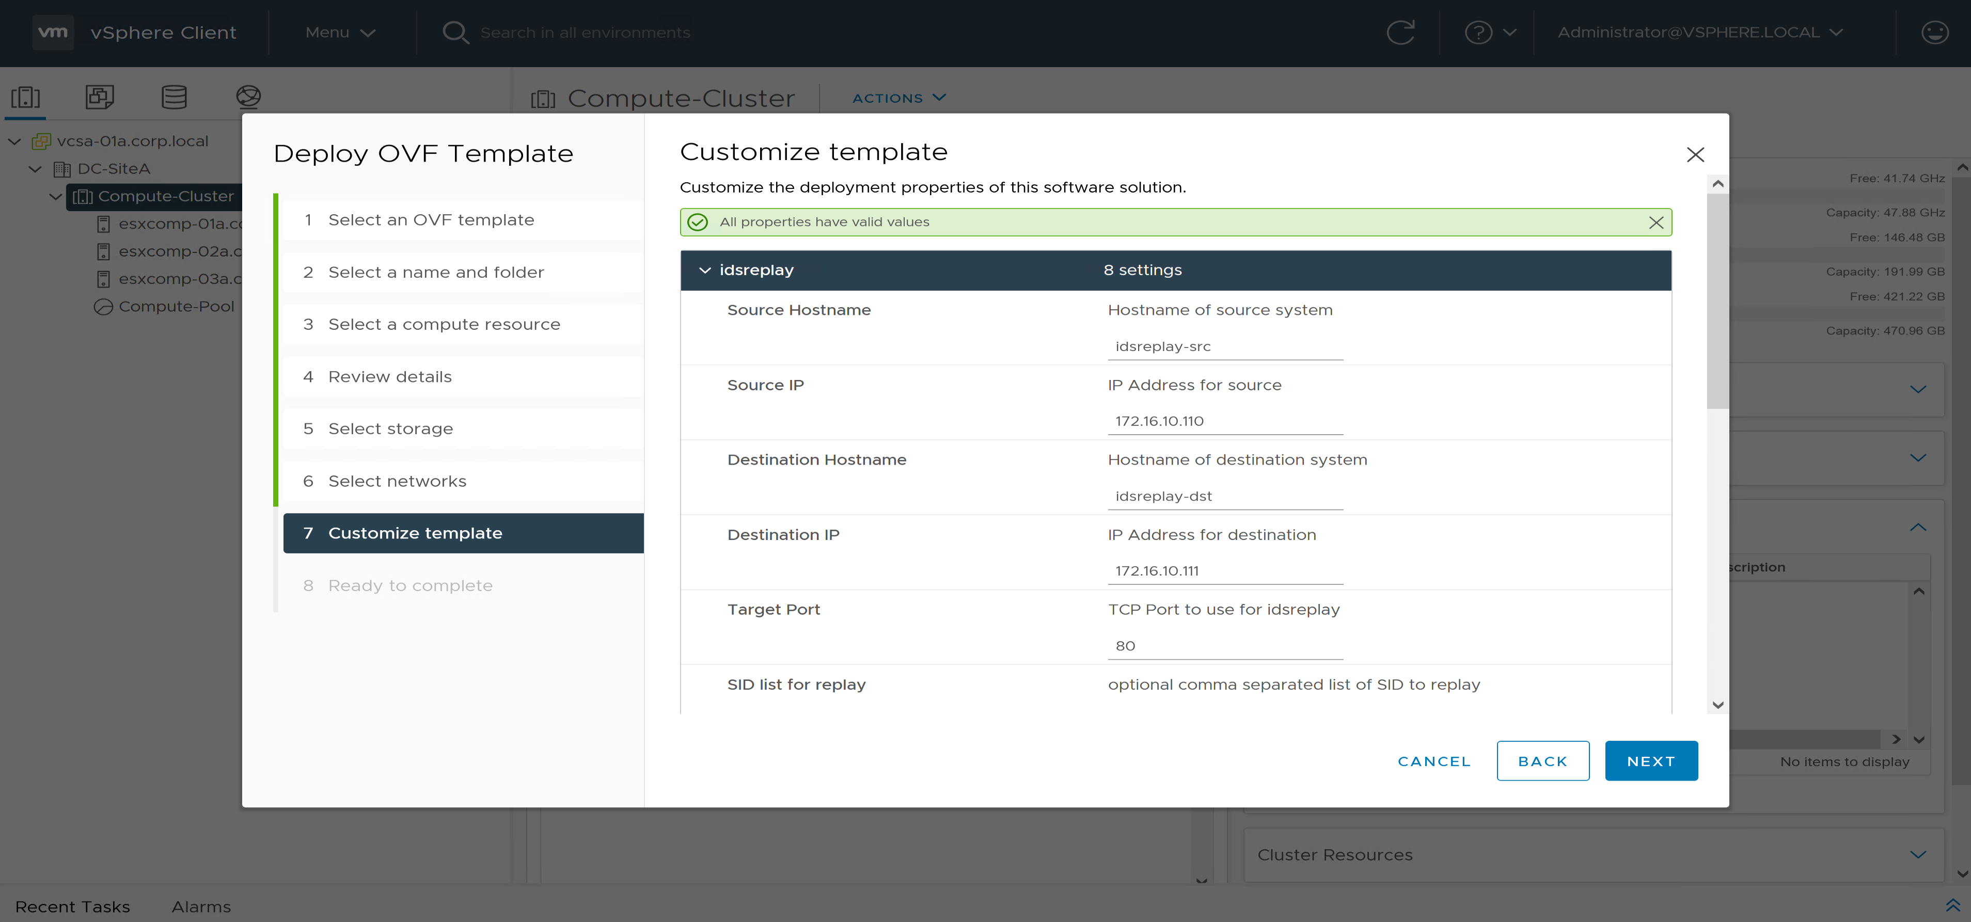Screen dimensions: 1971x922
Task: Collapse the Compute-Cluster tree node
Action: pyautogui.click(x=55, y=197)
